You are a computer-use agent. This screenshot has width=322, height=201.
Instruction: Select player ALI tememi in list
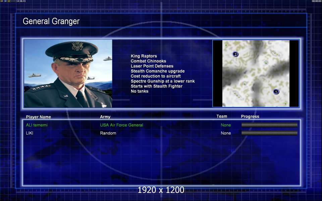pyautogui.click(x=37, y=125)
